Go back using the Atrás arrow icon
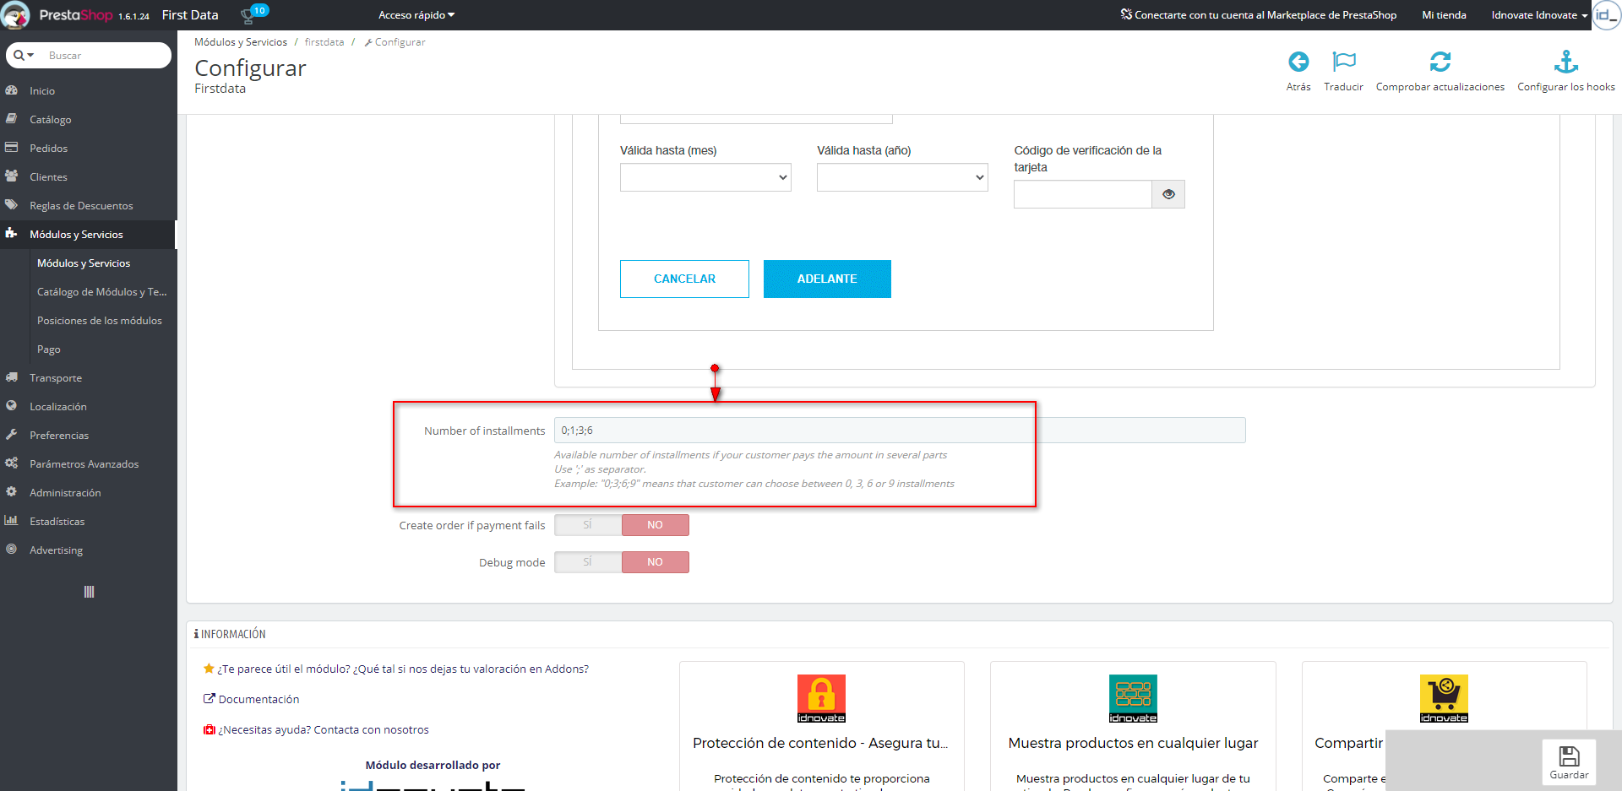The image size is (1622, 791). pyautogui.click(x=1298, y=62)
